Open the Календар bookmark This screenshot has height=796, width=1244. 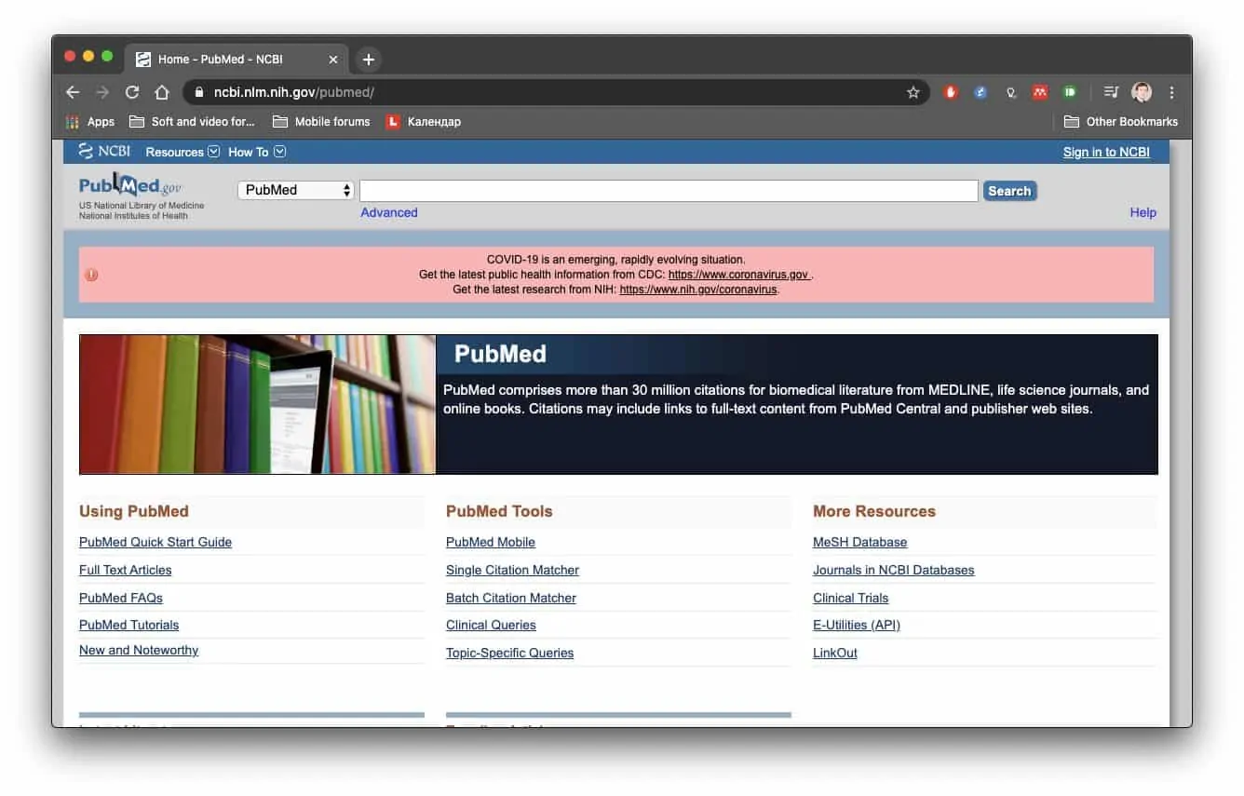tap(424, 121)
